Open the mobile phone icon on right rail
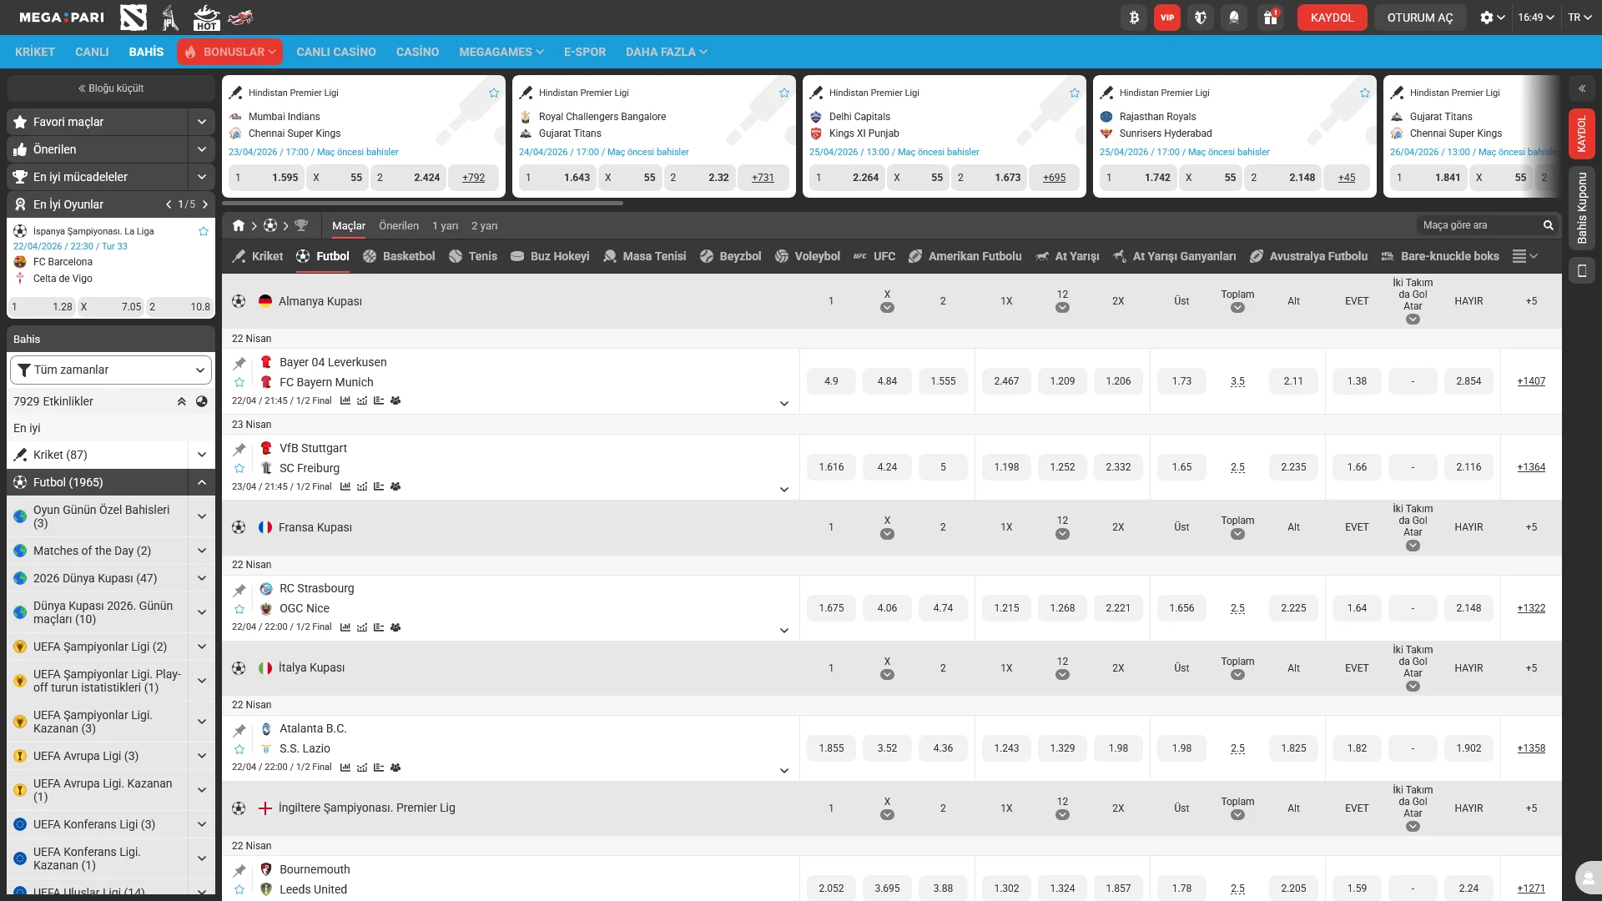This screenshot has width=1602, height=901. 1582,270
